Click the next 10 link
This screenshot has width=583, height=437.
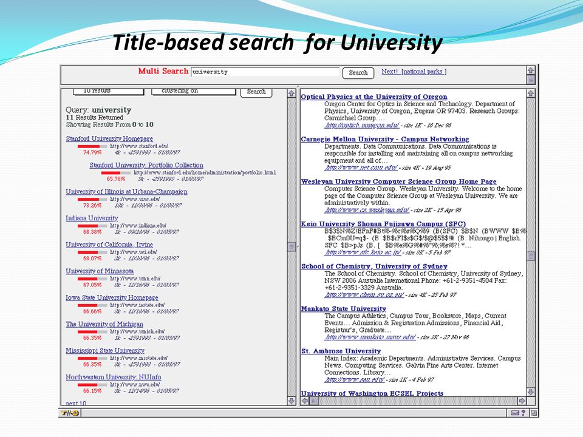pos(76,403)
